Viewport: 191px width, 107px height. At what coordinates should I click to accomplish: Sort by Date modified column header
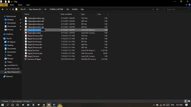click(x=66, y=14)
